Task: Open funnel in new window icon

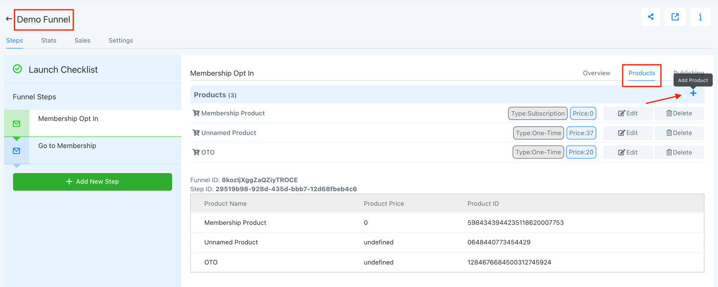Action: pyautogui.click(x=675, y=17)
